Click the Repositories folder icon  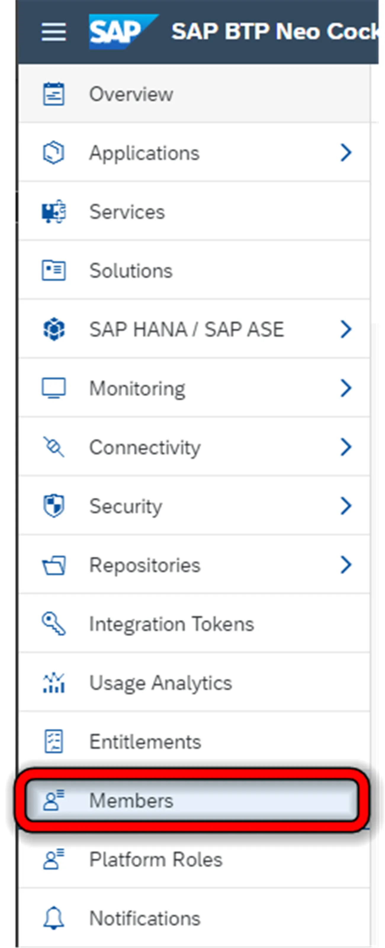54,565
